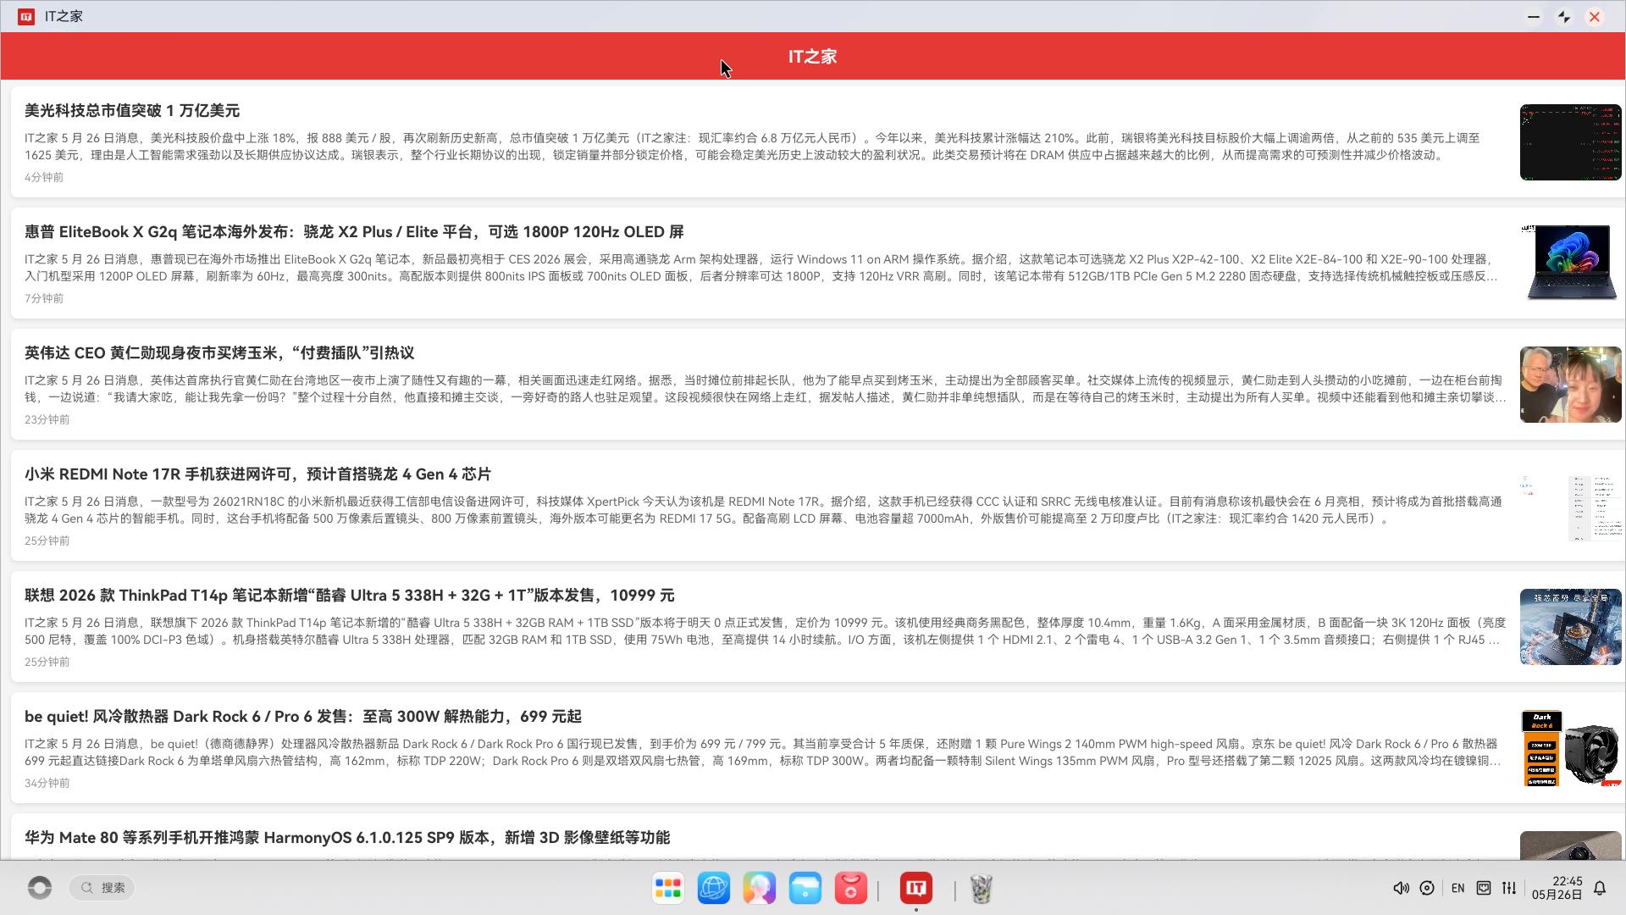Click the Micron article summary text
This screenshot has width=1626, height=915.
tap(752, 147)
